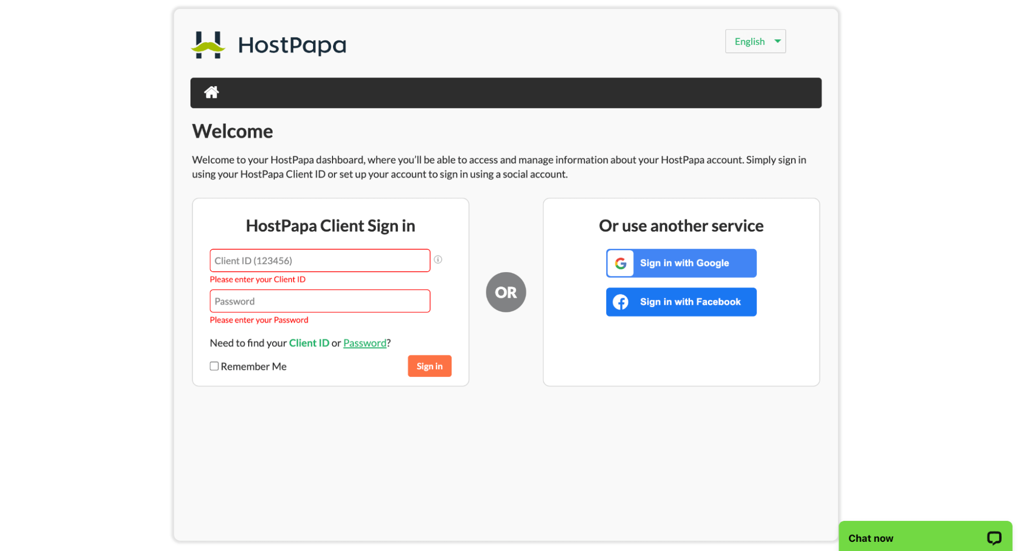
Task: Click the info icon beside Client ID field
Action: click(x=439, y=259)
